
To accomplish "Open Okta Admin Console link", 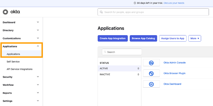I will [175, 63].
